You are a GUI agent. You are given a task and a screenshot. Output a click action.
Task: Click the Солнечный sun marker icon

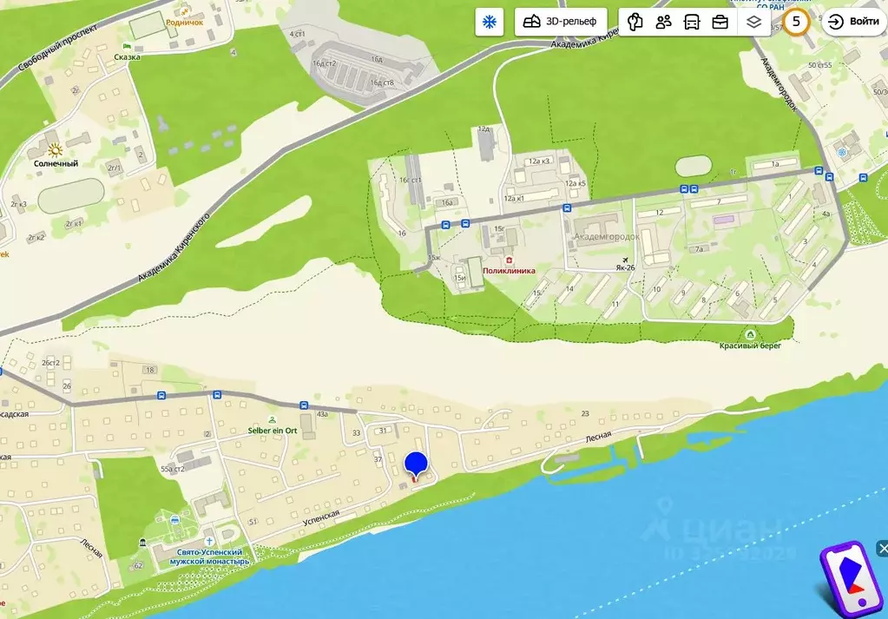(55, 149)
